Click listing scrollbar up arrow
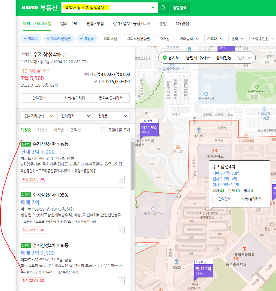 point(132,139)
